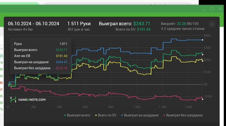Click the end point of the blue showdown line
This screenshot has width=226, height=126.
[x=202, y=40]
